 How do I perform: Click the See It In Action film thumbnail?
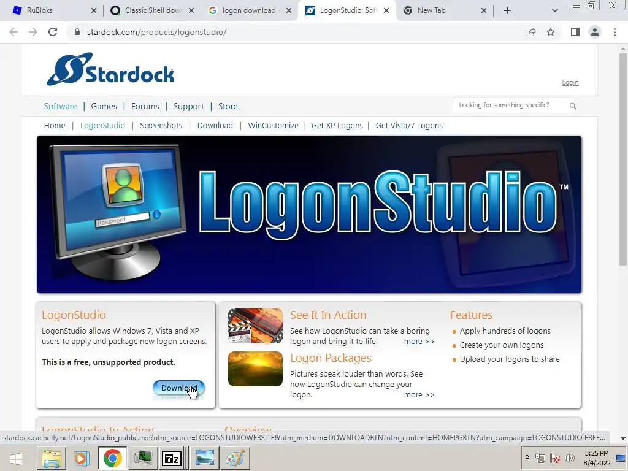pyautogui.click(x=255, y=326)
